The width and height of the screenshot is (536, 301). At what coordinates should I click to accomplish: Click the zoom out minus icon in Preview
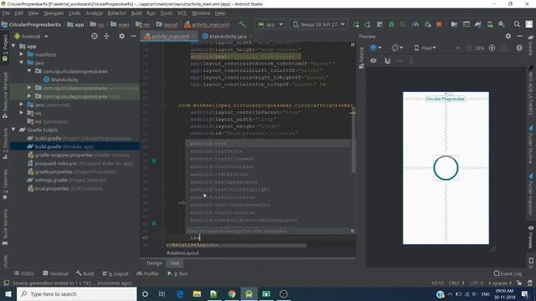[x=469, y=48]
